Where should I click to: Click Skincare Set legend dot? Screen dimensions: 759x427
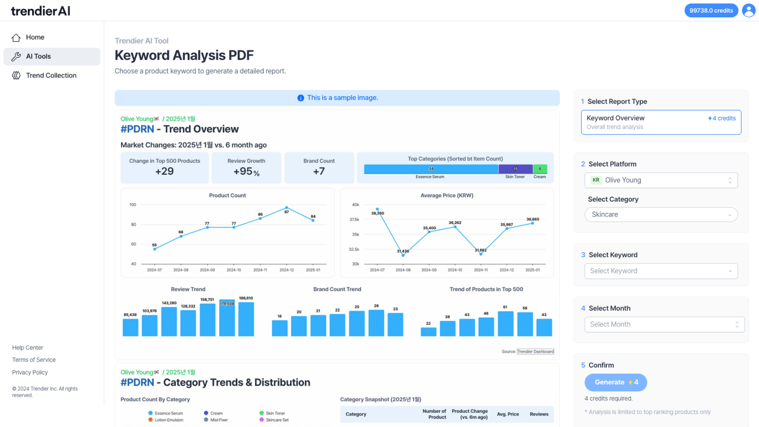(x=262, y=420)
